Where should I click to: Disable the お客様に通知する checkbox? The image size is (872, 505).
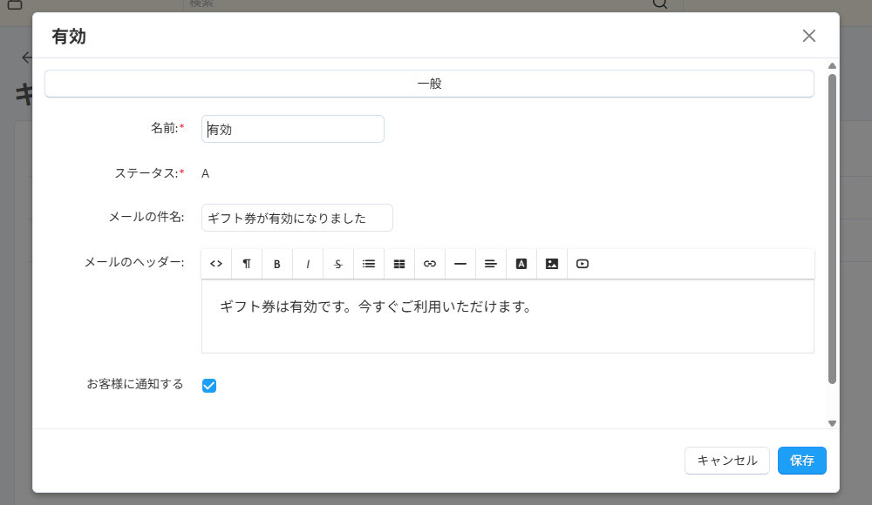pyautogui.click(x=209, y=385)
